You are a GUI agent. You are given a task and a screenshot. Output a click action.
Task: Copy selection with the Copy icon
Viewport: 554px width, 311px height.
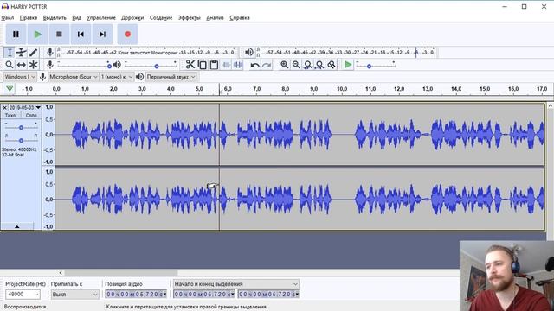tap(202, 65)
